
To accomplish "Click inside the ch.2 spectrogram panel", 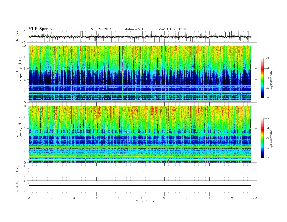I will click(140, 134).
